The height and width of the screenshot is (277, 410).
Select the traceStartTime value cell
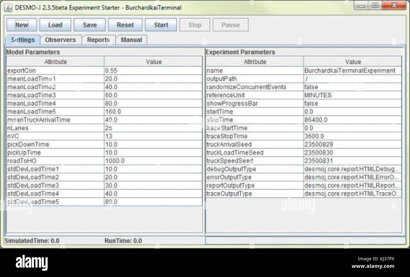(x=353, y=128)
